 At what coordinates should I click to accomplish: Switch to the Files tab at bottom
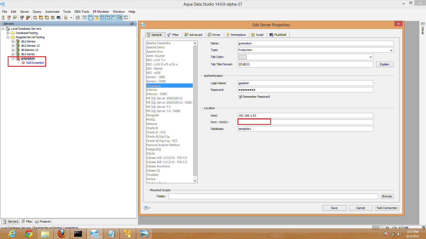coord(27,221)
